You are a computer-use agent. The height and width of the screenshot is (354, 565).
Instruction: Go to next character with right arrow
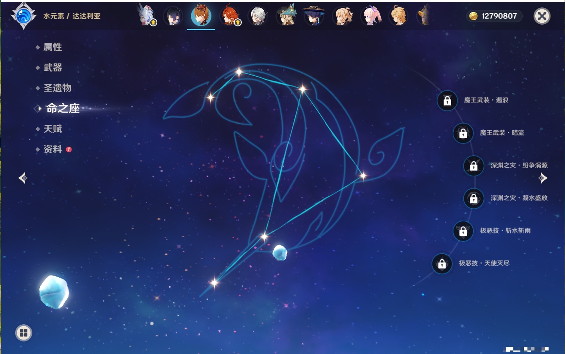click(543, 178)
